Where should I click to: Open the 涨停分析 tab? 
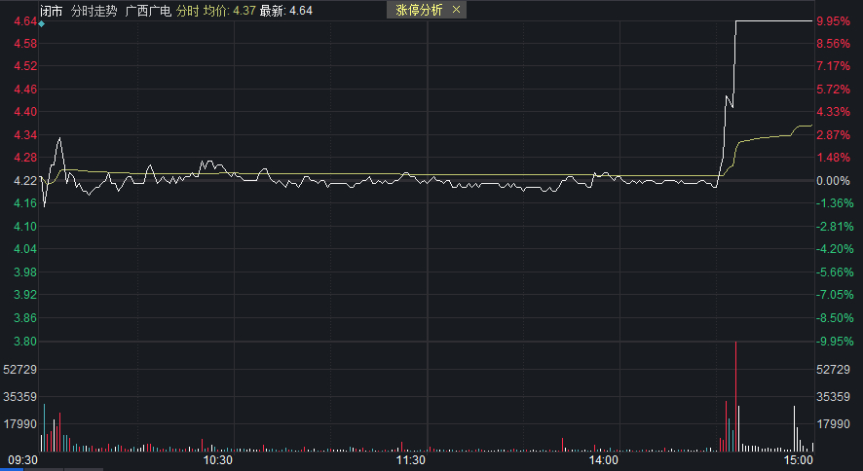coord(418,10)
